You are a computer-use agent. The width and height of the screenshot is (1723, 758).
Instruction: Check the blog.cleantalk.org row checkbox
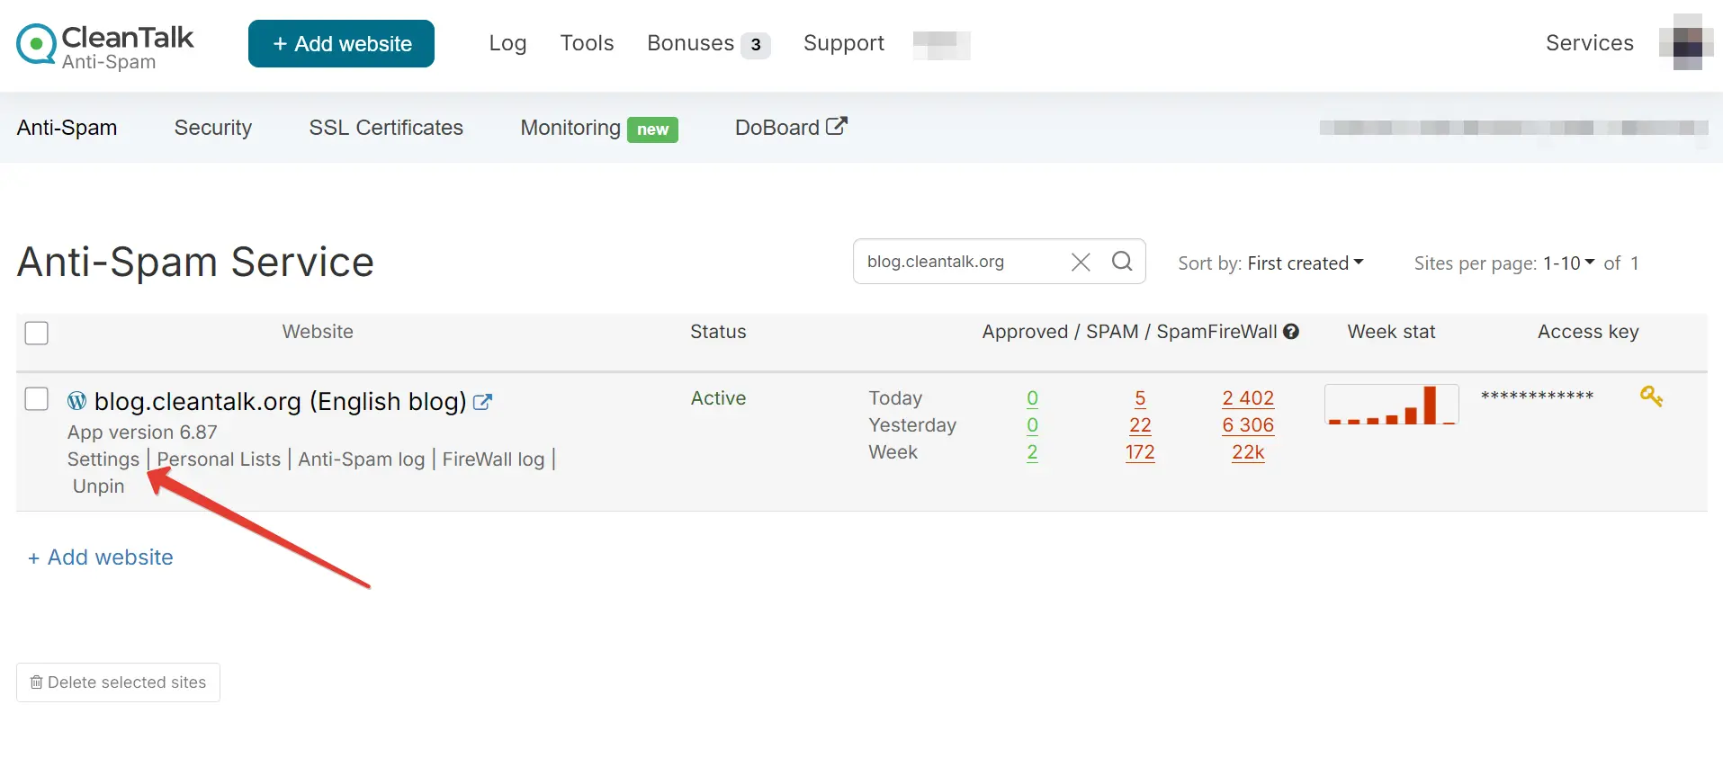(x=37, y=398)
